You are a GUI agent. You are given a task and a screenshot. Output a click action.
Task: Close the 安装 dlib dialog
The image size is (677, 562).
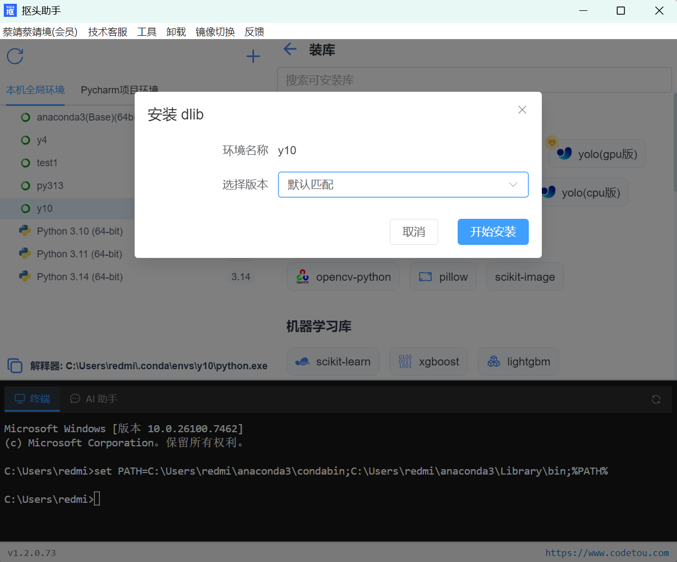tap(522, 109)
